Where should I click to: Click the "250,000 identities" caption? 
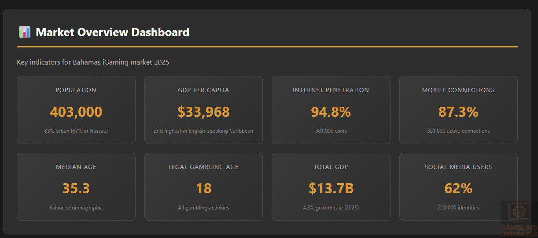[458, 208]
